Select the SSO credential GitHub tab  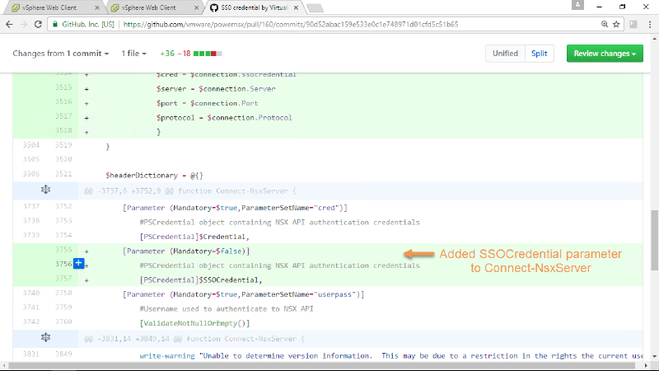[254, 7]
